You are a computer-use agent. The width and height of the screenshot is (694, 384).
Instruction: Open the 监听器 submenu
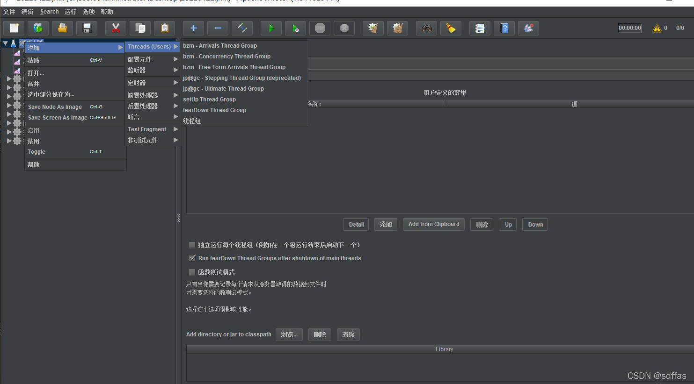[153, 70]
